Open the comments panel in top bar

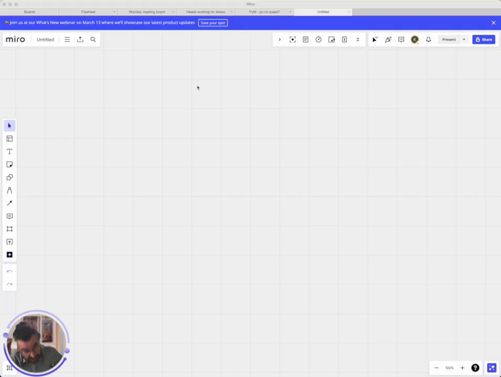[x=401, y=40]
